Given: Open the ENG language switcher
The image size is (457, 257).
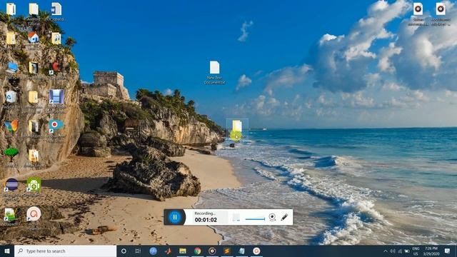Looking at the screenshot, I should tap(416, 251).
